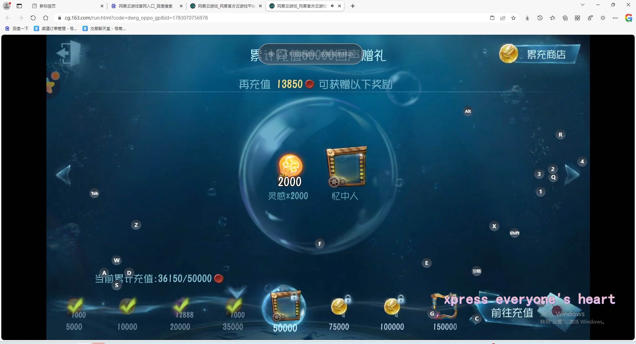
Task: Toggle vertical tabs panel icon
Action: [x=19, y=6]
